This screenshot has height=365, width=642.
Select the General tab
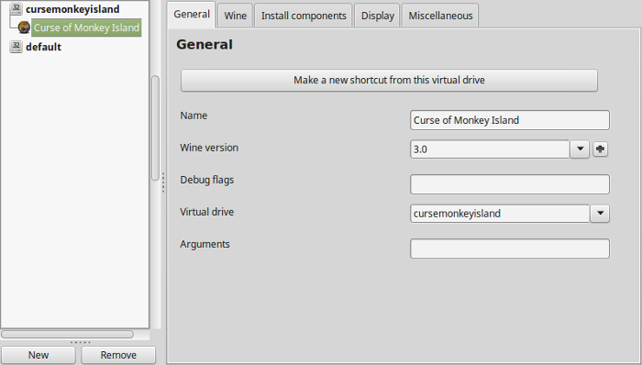tap(191, 15)
